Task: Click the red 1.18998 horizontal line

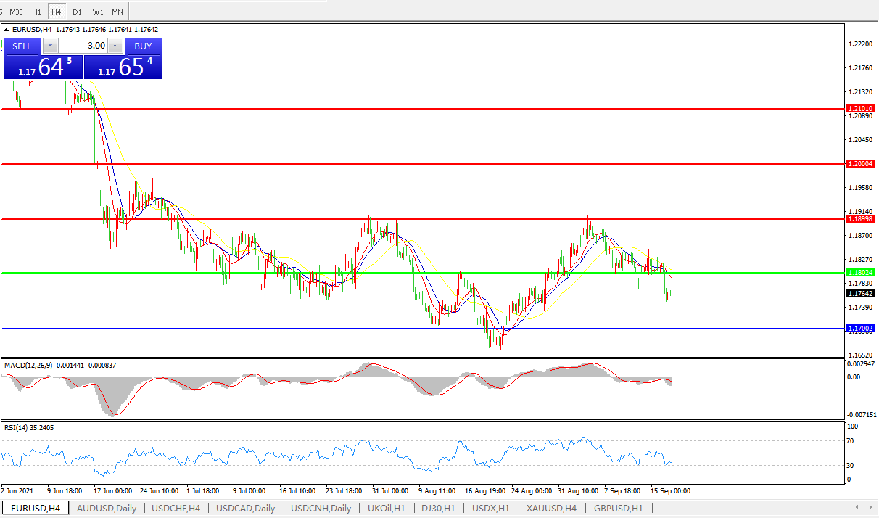Action: coord(435,218)
